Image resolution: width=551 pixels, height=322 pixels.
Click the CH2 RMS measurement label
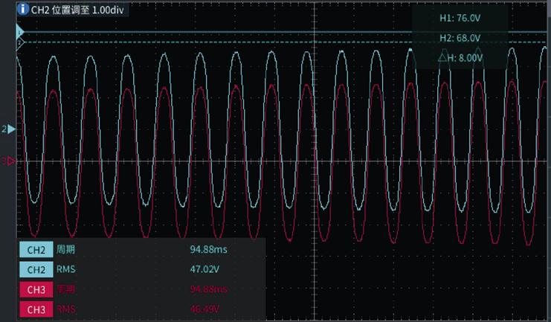(65, 269)
